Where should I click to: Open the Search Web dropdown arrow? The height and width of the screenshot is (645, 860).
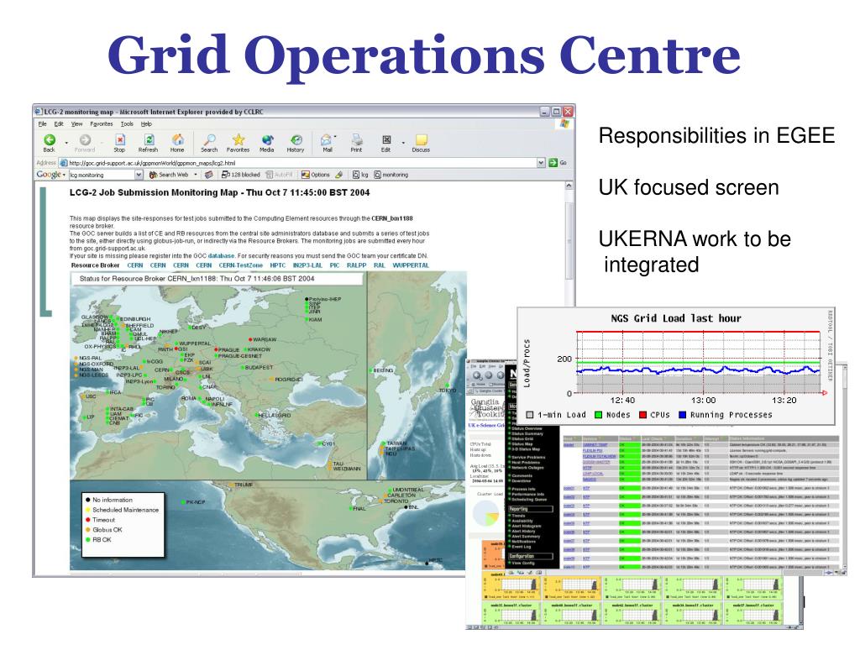(x=195, y=175)
